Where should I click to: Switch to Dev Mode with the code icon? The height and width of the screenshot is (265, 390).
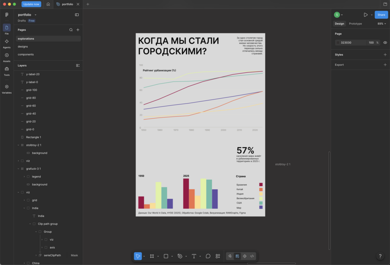coord(252,256)
